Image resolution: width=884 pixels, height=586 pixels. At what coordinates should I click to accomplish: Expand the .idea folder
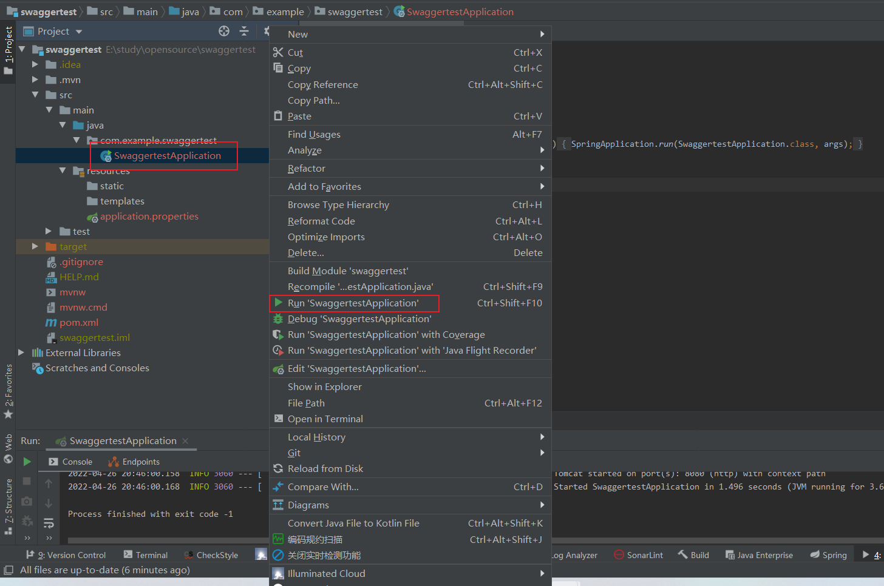click(35, 64)
